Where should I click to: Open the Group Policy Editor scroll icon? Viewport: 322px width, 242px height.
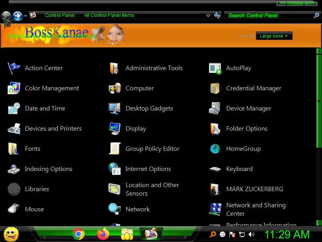(115, 148)
